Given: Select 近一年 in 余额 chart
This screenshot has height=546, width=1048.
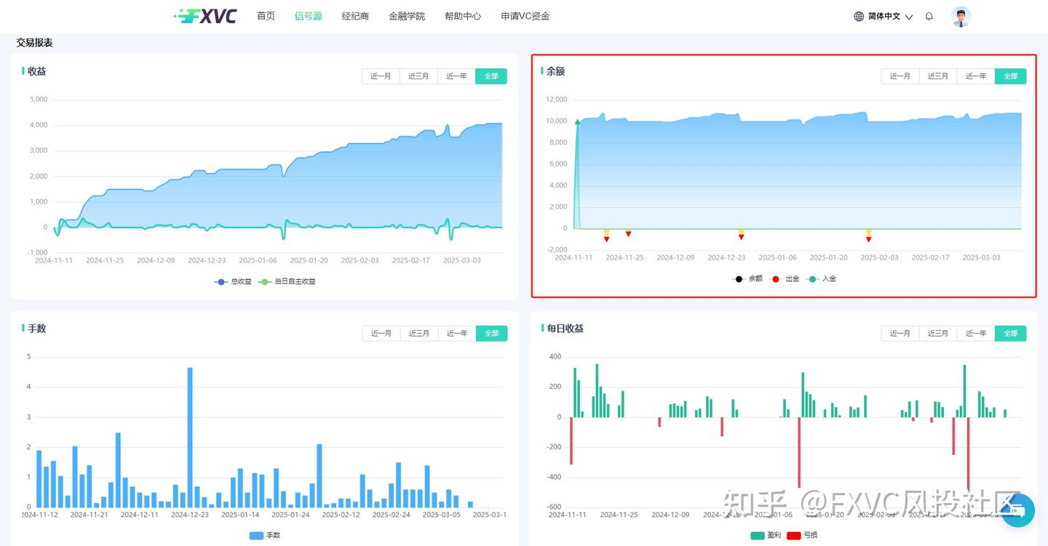Looking at the screenshot, I should pyautogui.click(x=976, y=76).
